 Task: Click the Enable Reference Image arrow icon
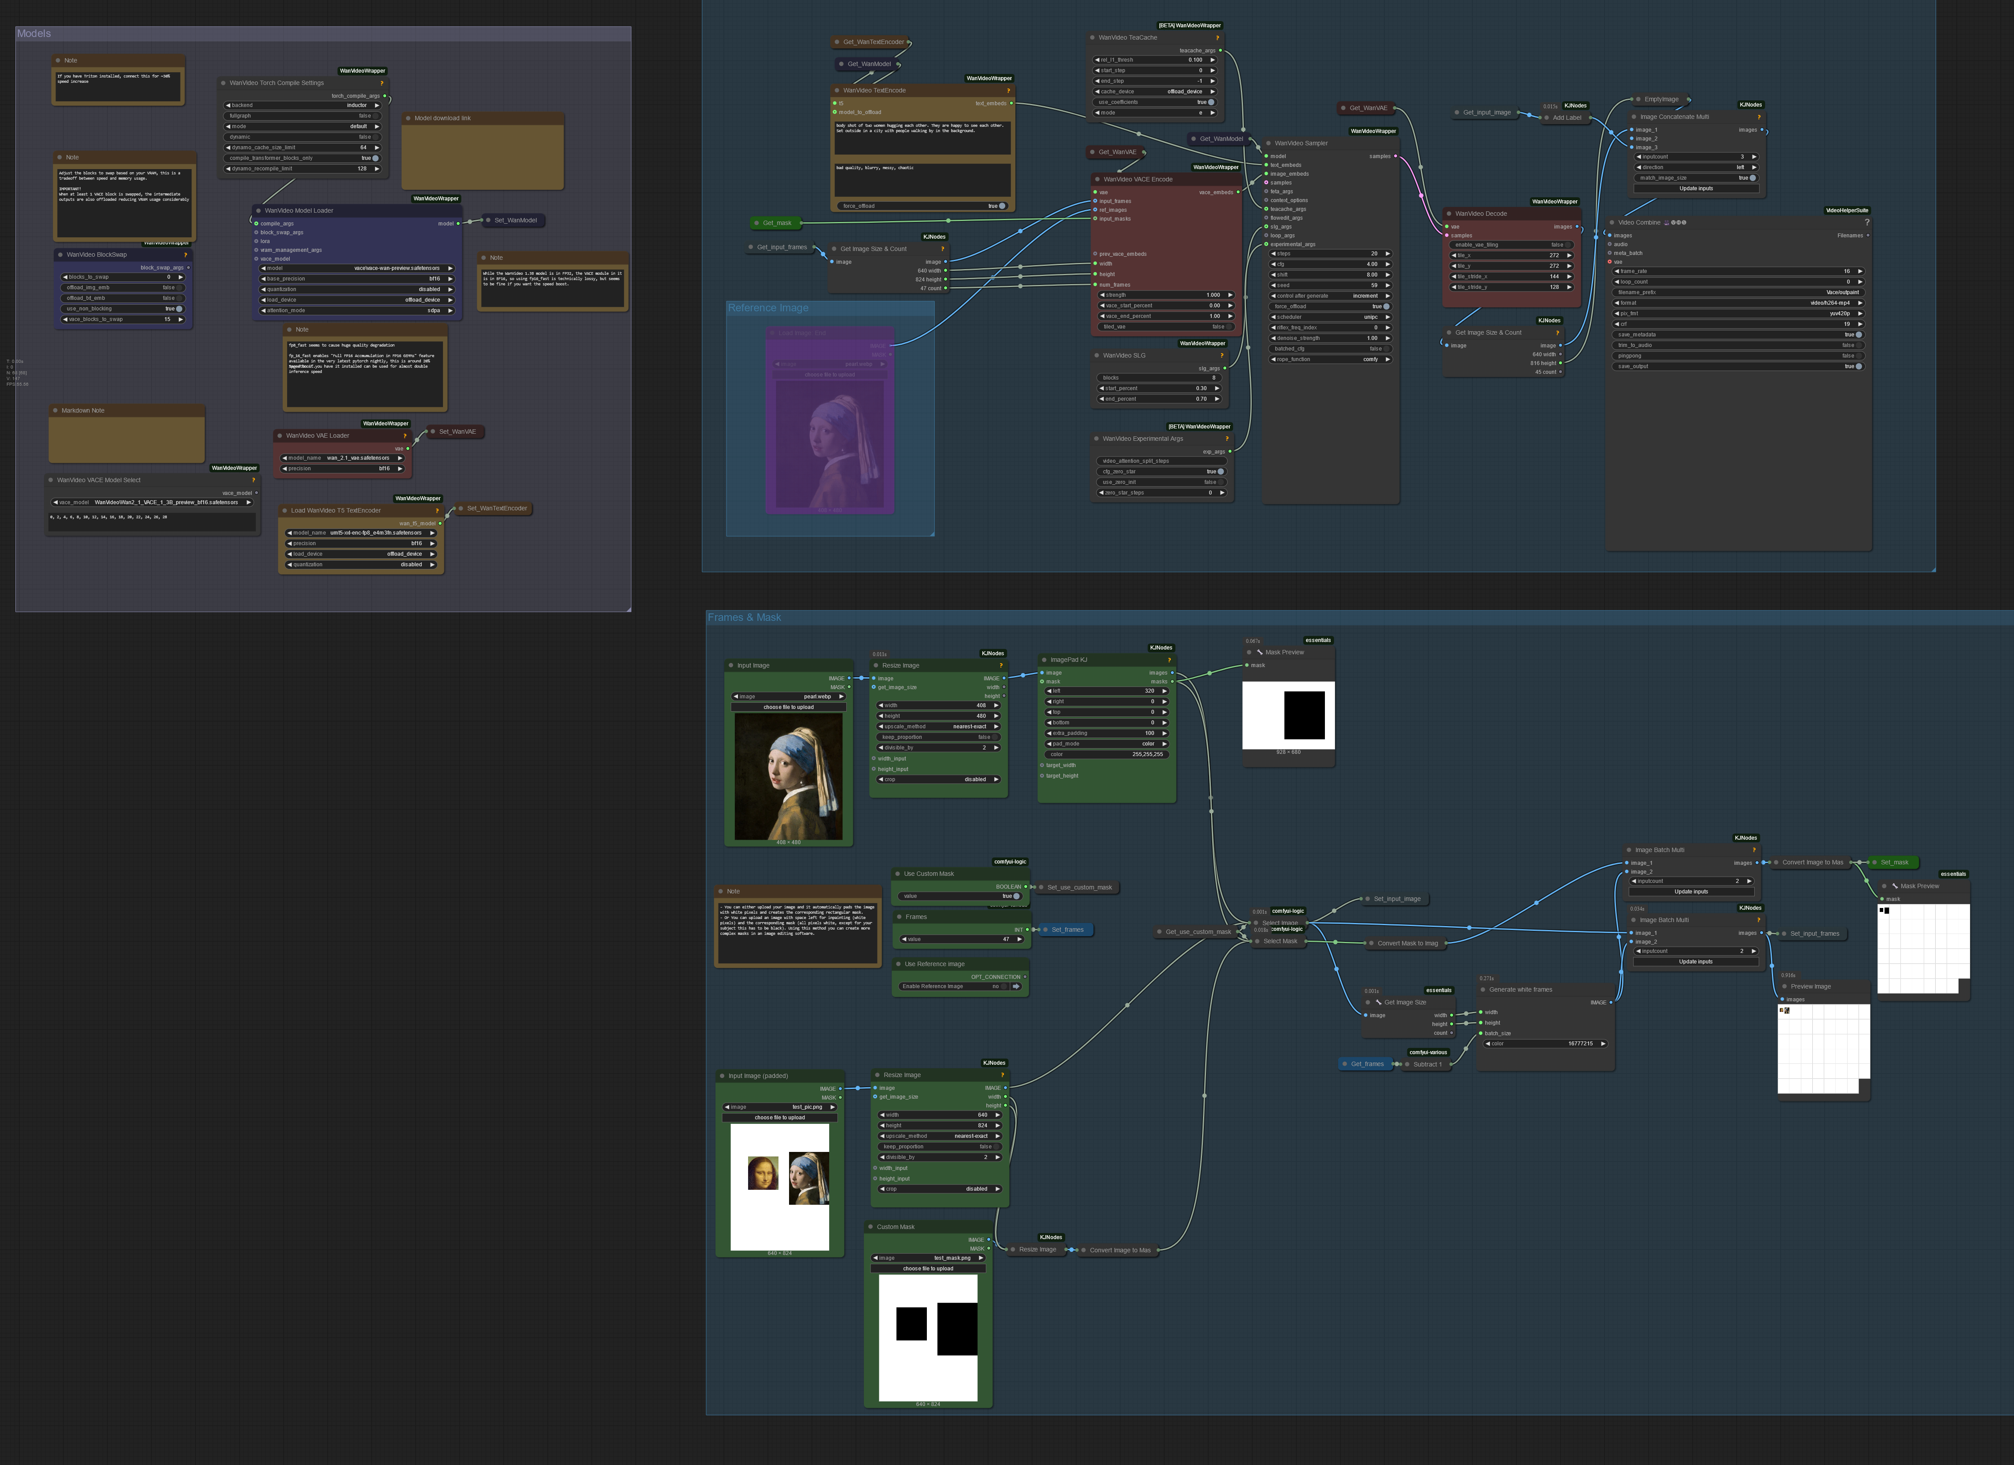pyautogui.click(x=1016, y=986)
